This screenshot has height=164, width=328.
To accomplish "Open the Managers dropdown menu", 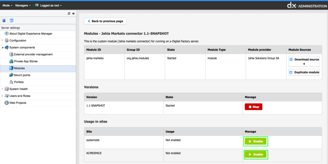I will coord(23,5).
